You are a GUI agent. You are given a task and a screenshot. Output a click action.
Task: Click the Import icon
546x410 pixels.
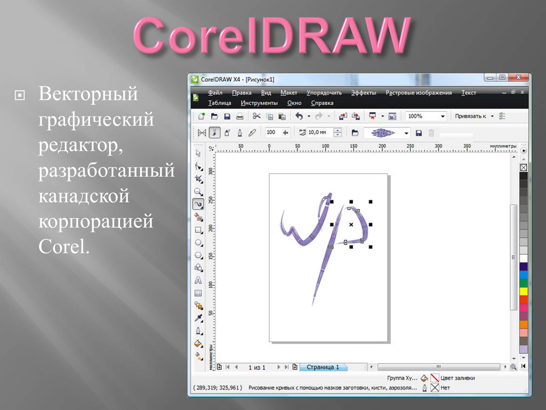pyautogui.click(x=343, y=117)
